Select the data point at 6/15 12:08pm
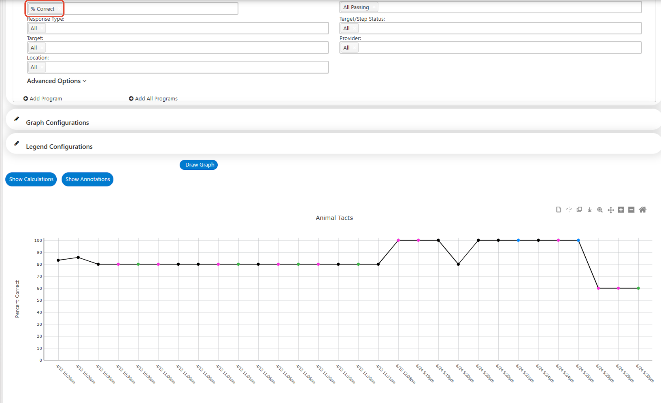The width and height of the screenshot is (661, 403). (x=398, y=240)
